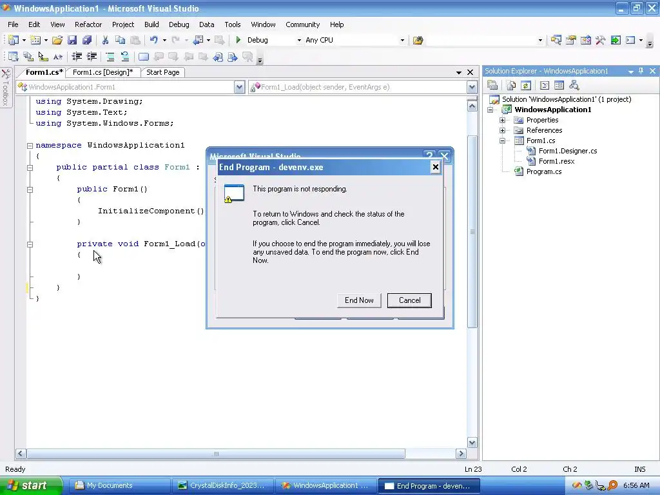Collapse the Form1 class code region
The width and height of the screenshot is (660, 495).
pyautogui.click(x=30, y=168)
